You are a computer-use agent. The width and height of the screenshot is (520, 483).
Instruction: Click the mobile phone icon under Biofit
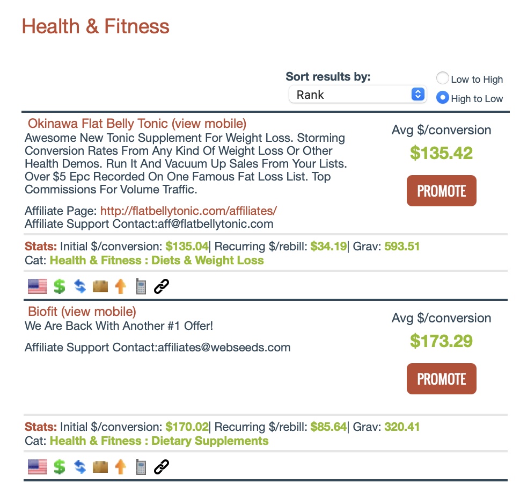point(141,467)
